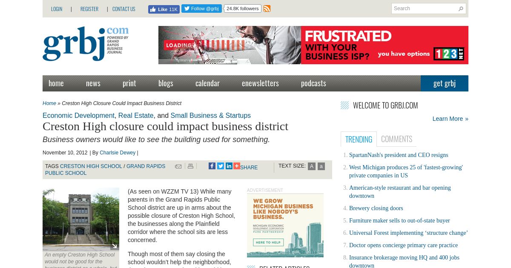Open American-style restaurant and bar story
The width and height of the screenshot is (511, 268).
400,192
